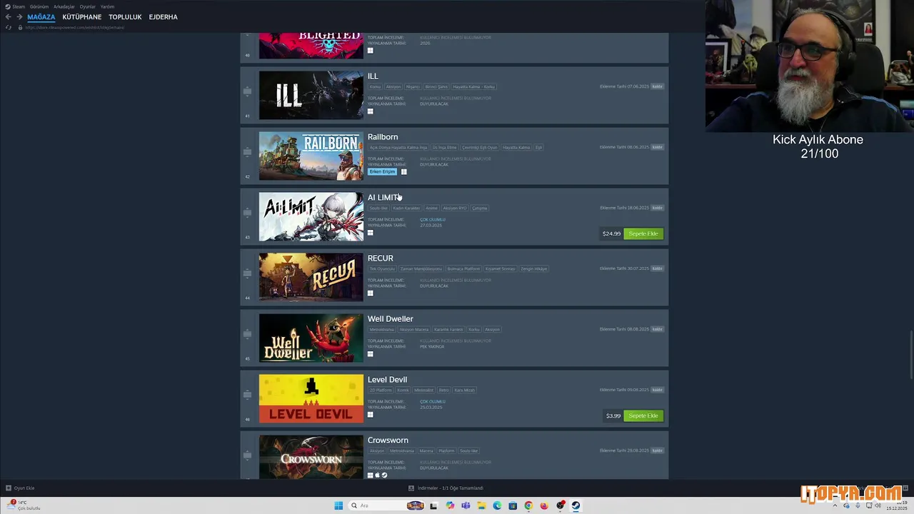Switch to the TOPLULUK tab
The width and height of the screenshot is (914, 514).
click(x=125, y=17)
